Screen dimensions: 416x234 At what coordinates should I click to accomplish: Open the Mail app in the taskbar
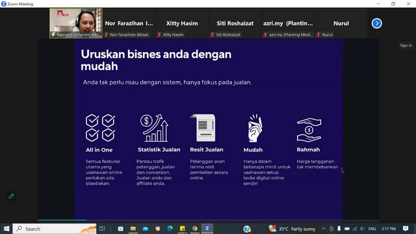coord(146,228)
